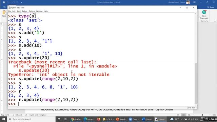Click the proofing icon in Word's status bar
217x122 pixels.
[26, 115]
